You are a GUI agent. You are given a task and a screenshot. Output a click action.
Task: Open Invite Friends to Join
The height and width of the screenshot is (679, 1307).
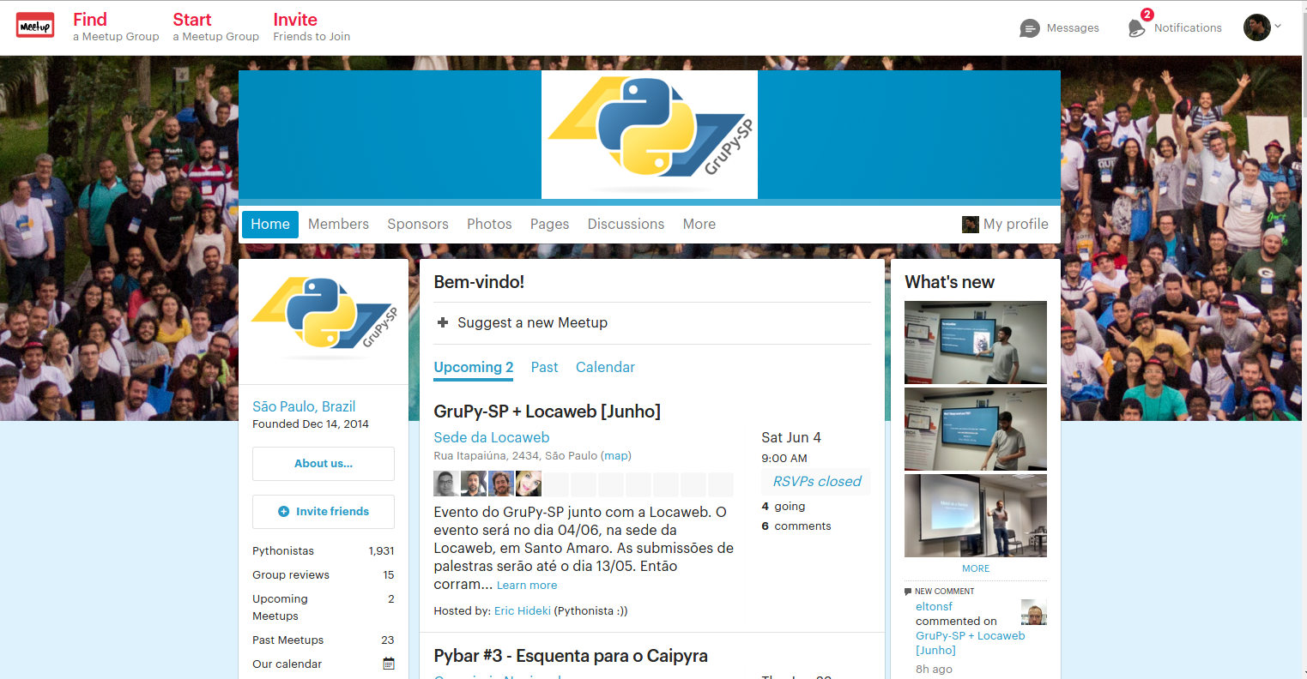coord(312,27)
